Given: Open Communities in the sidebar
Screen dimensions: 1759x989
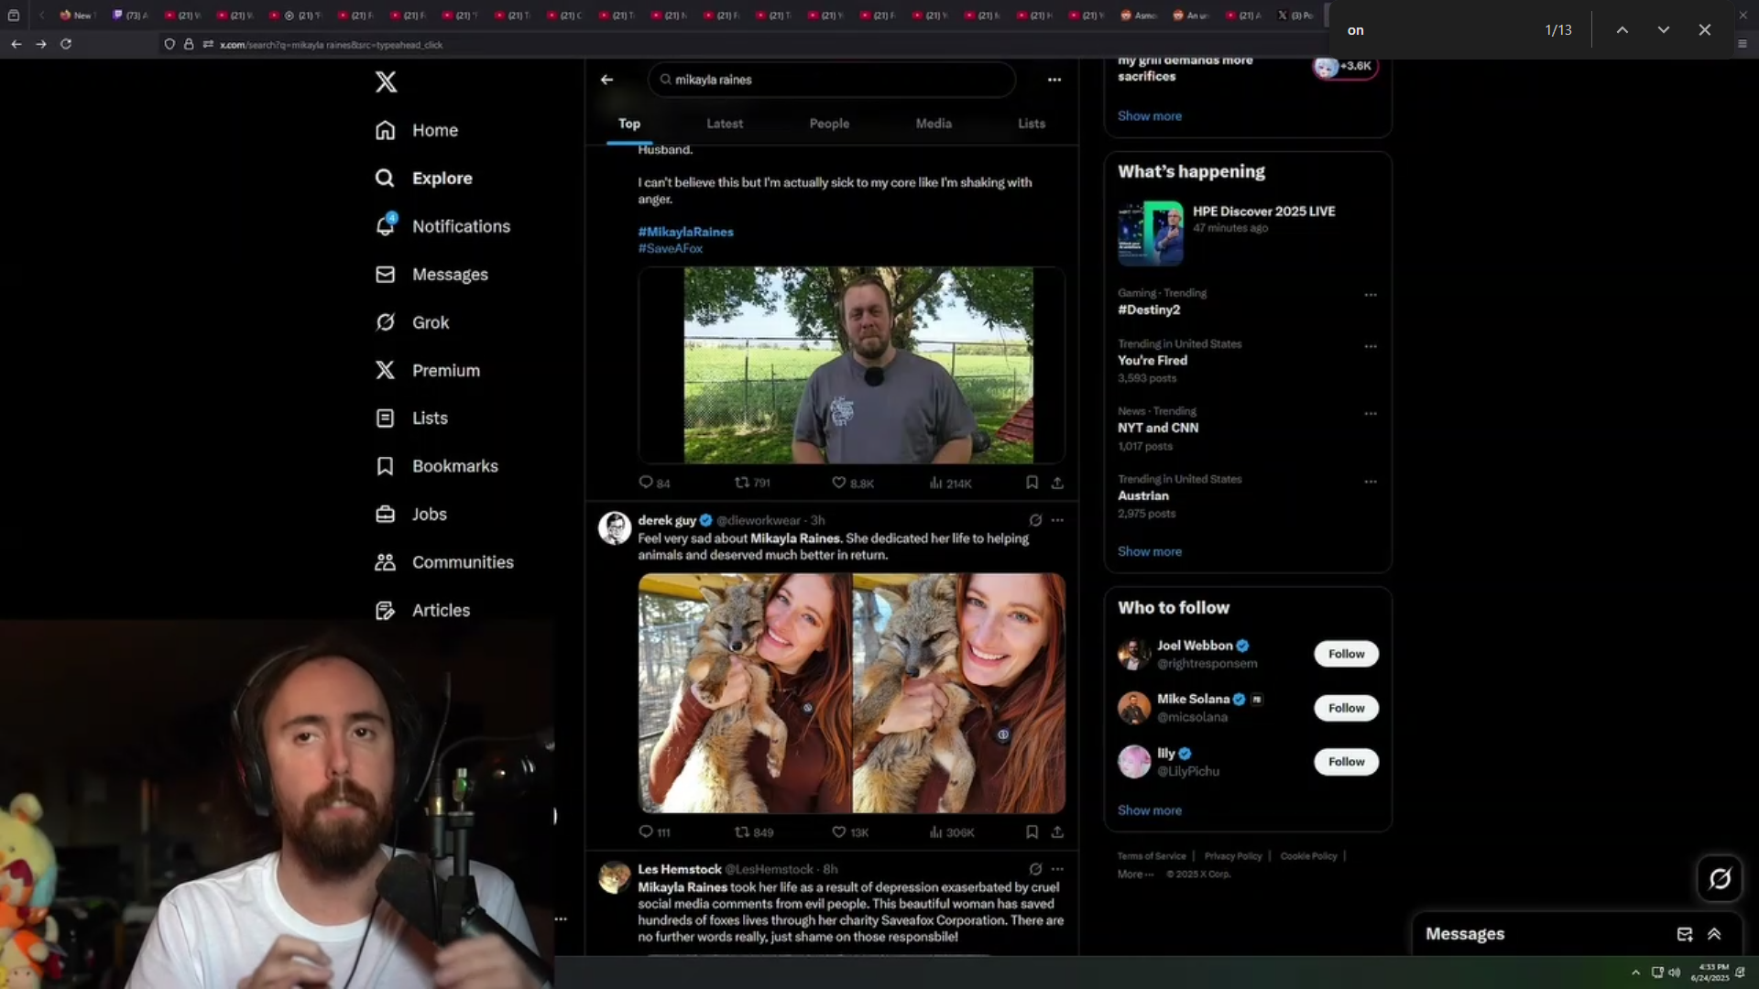Looking at the screenshot, I should point(444,562).
